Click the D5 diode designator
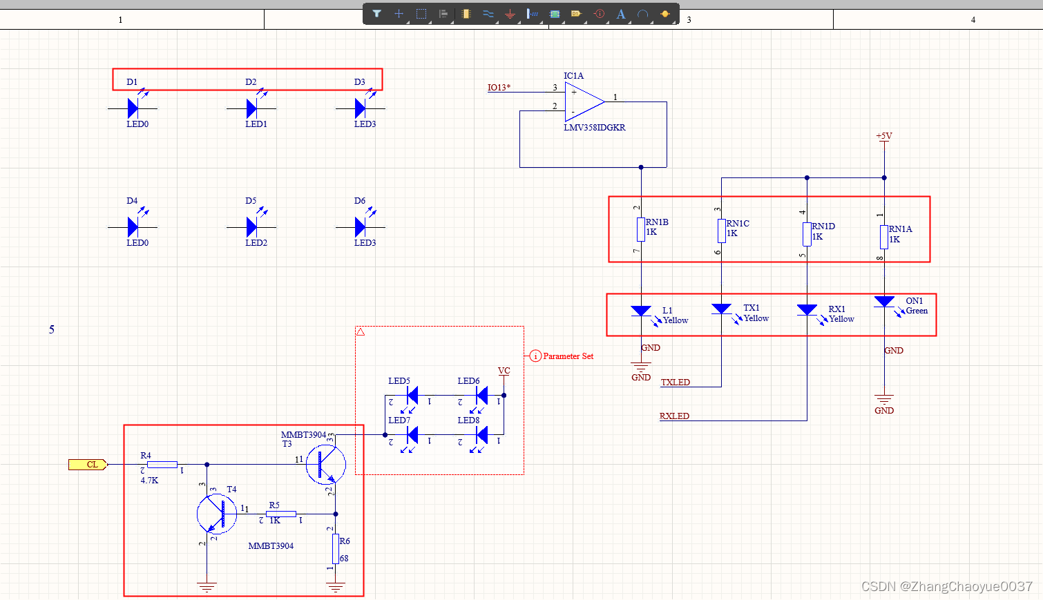 [x=251, y=201]
